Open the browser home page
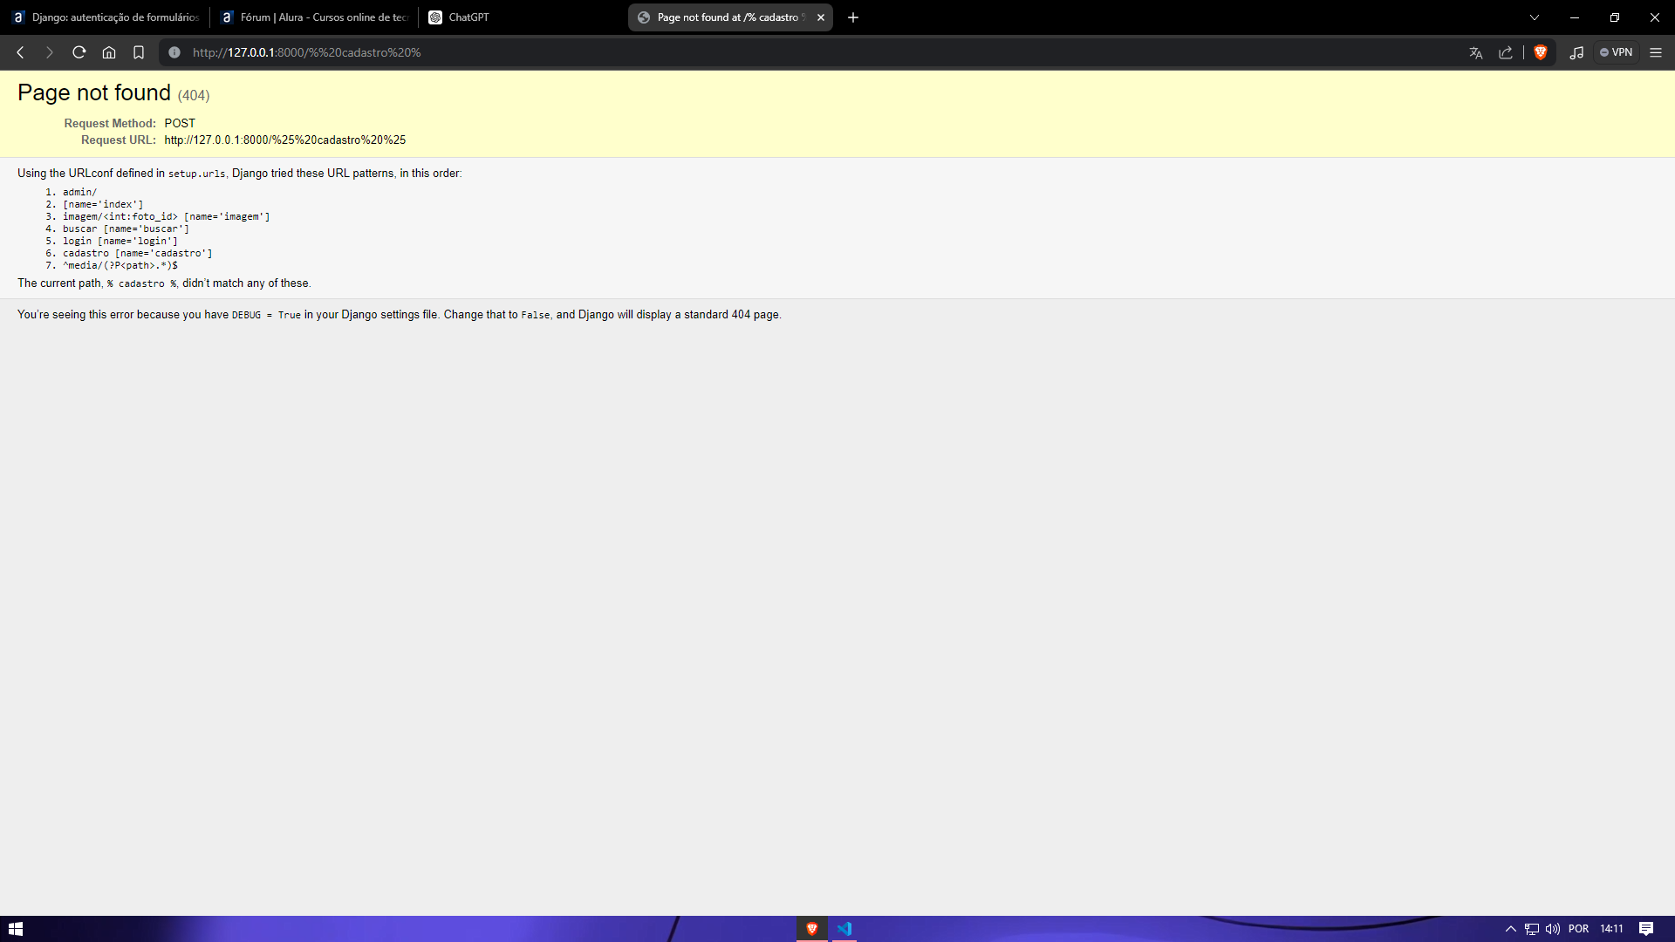This screenshot has height=942, width=1675. point(109,52)
